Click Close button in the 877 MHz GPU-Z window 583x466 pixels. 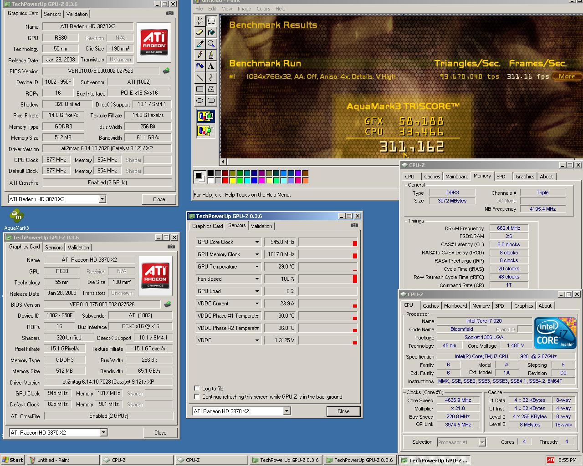[x=159, y=199]
